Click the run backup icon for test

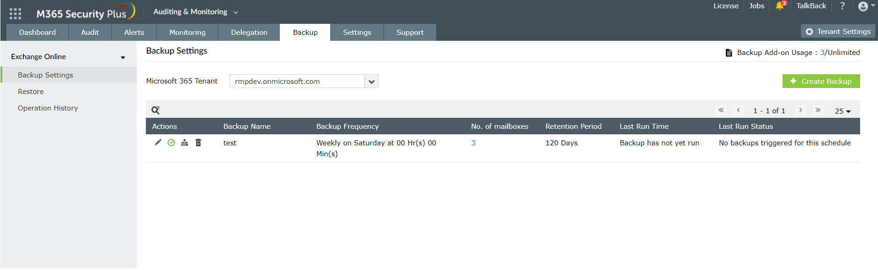pos(184,143)
